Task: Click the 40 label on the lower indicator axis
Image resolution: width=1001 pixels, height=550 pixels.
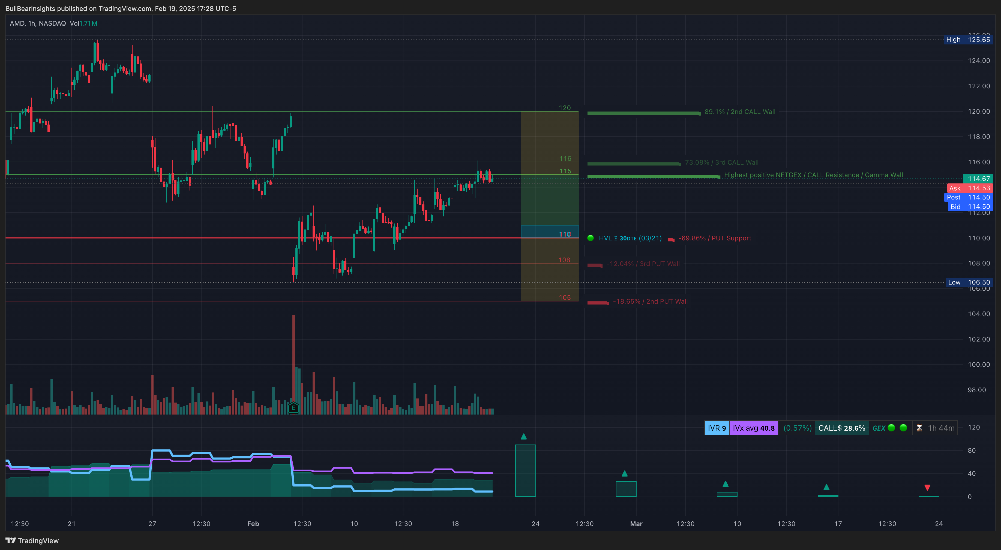Action: point(972,473)
